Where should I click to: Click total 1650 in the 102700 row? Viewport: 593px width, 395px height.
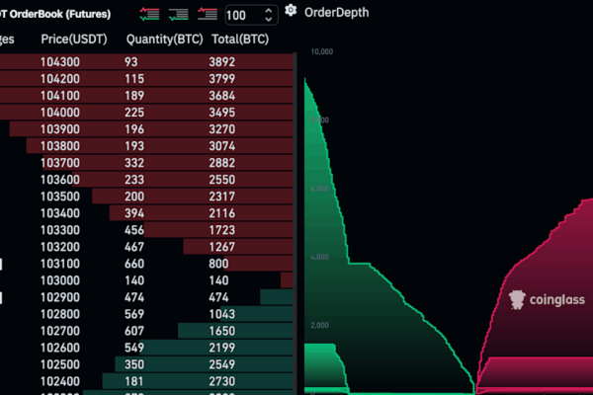click(x=222, y=331)
